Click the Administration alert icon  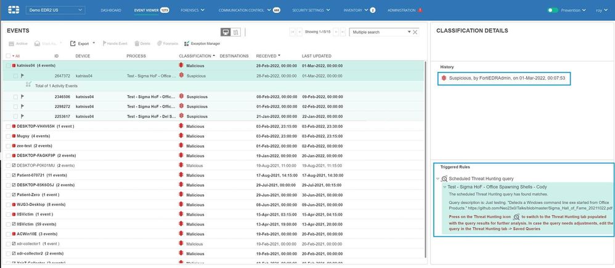pyautogui.click(x=420, y=10)
